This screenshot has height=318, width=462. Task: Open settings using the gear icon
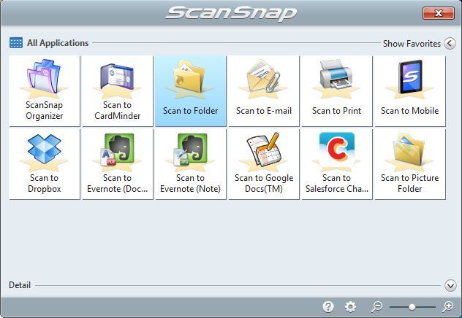[x=350, y=307]
